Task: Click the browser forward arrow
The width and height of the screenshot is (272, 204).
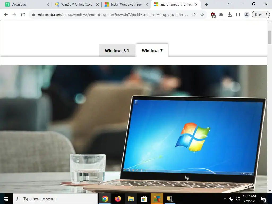Action: pos(14,15)
